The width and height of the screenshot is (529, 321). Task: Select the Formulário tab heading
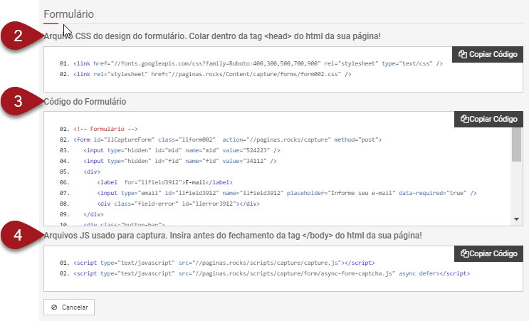click(68, 14)
